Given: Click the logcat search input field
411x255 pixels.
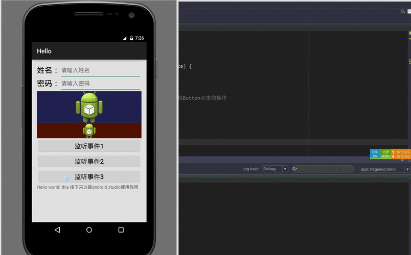Looking at the screenshot, I should pos(323,169).
